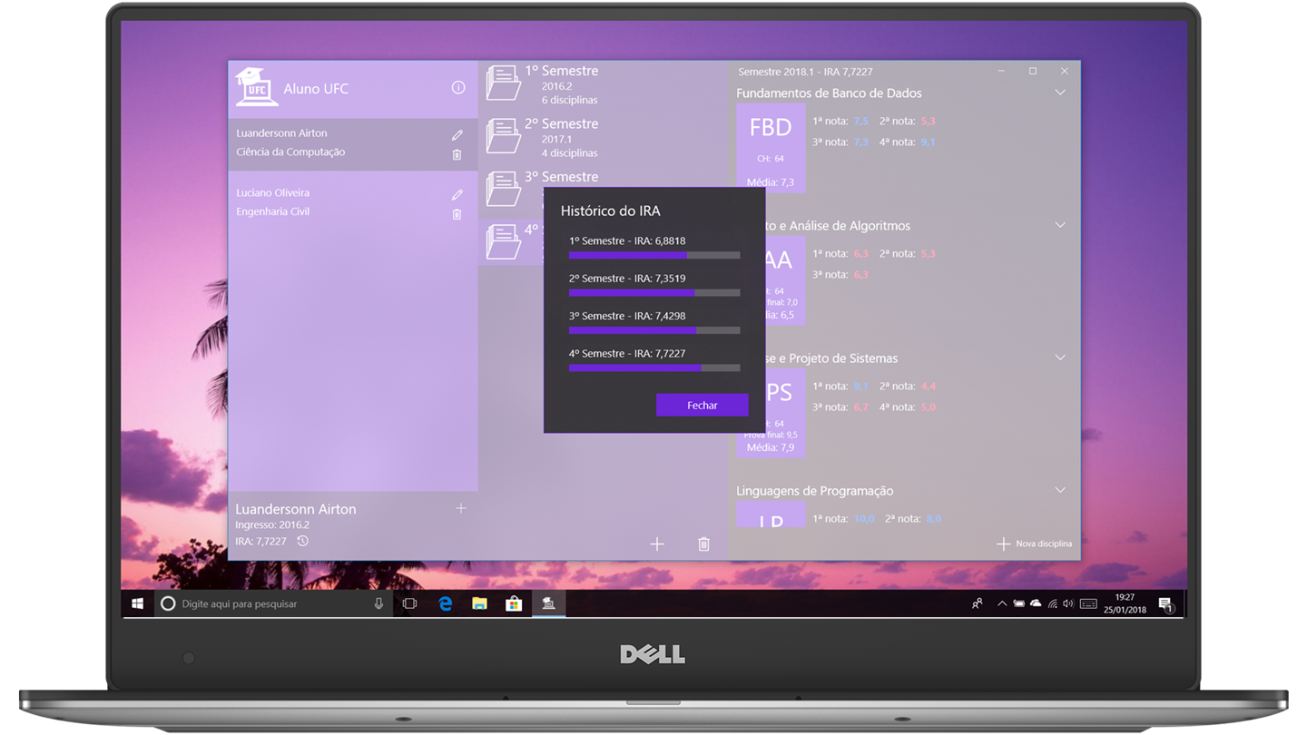The height and width of the screenshot is (735, 1307).
Task: Select 3º Semestre folder icon
Action: point(504,188)
